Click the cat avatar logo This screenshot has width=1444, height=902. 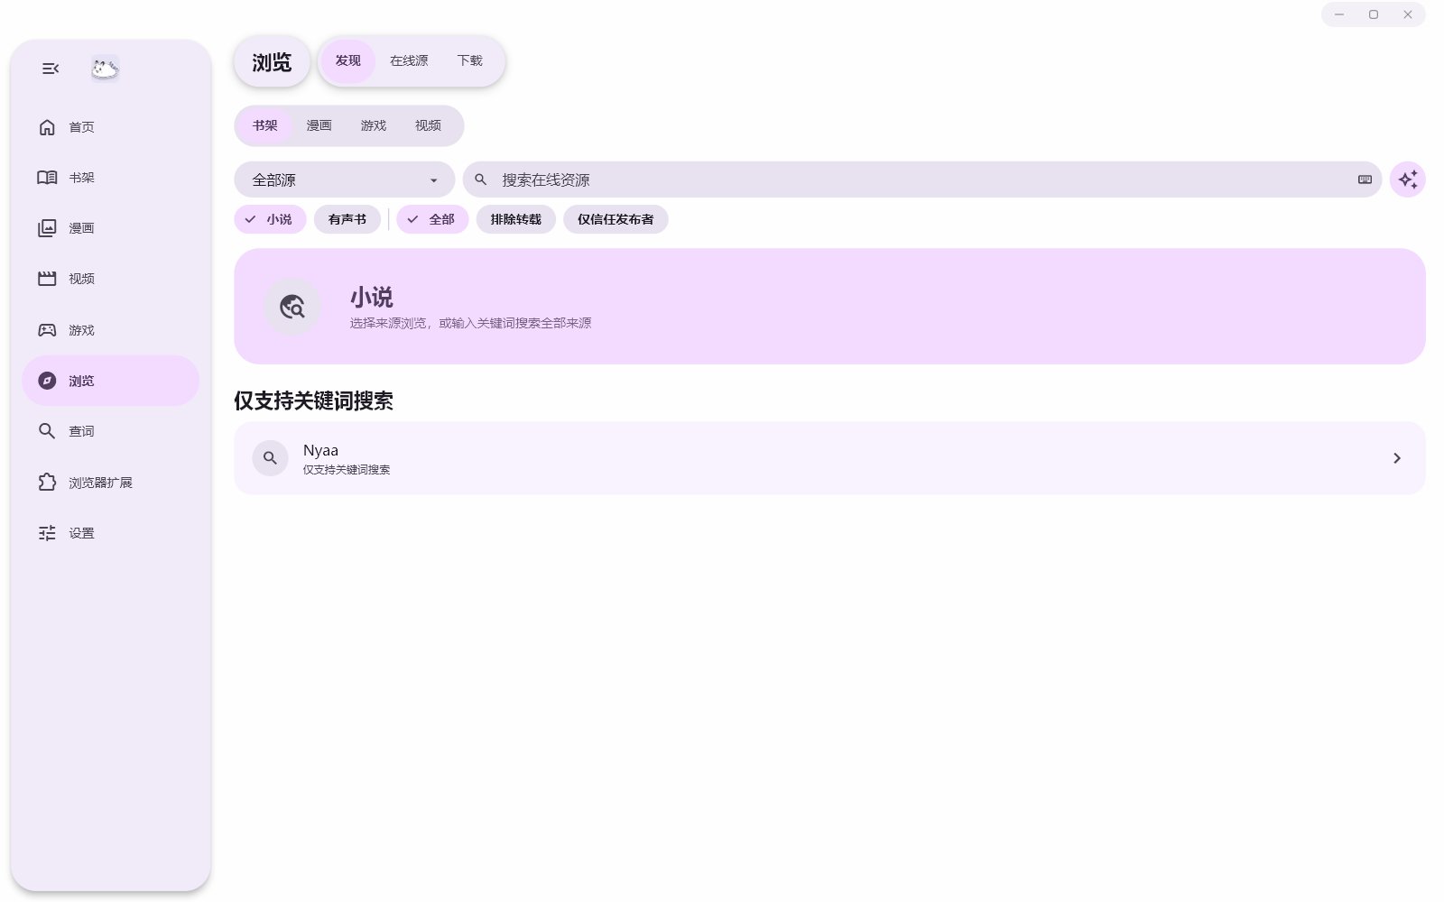[x=105, y=69]
